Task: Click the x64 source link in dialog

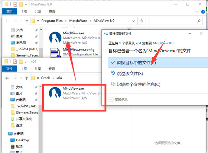Action: click(138, 43)
